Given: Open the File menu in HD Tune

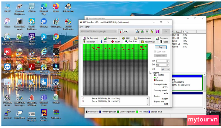Looking at the screenshot, I should point(81,27).
